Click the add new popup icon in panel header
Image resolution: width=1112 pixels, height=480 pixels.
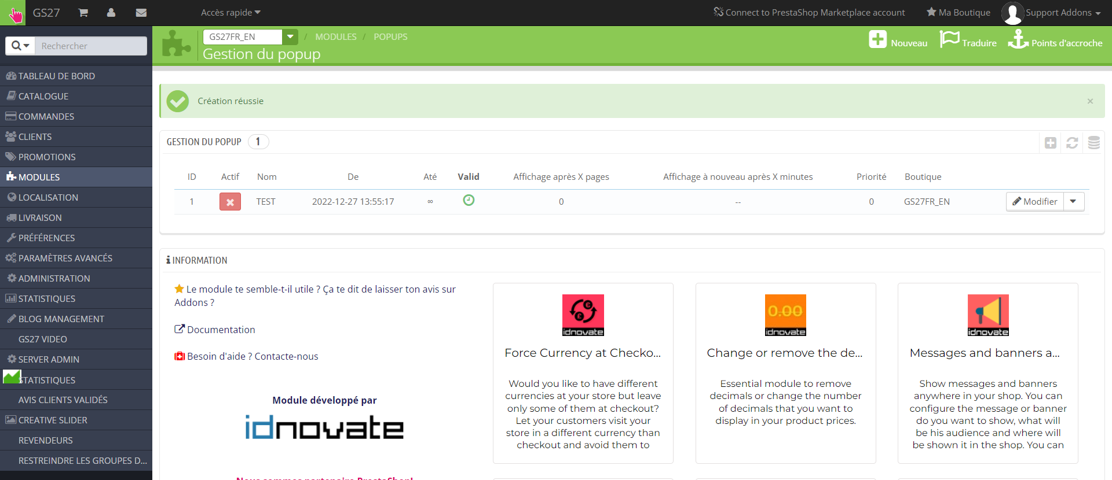(x=1051, y=143)
